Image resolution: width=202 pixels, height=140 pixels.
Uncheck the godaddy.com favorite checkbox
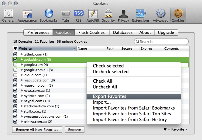point(15,59)
